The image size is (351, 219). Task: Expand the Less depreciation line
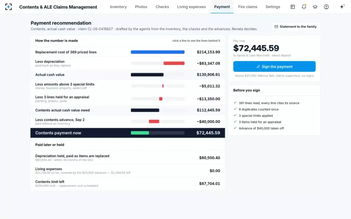128,63
